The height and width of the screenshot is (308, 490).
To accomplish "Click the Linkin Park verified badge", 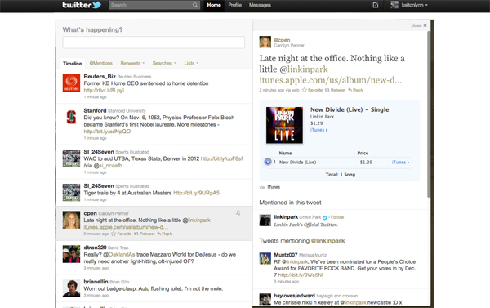I will click(325, 217).
